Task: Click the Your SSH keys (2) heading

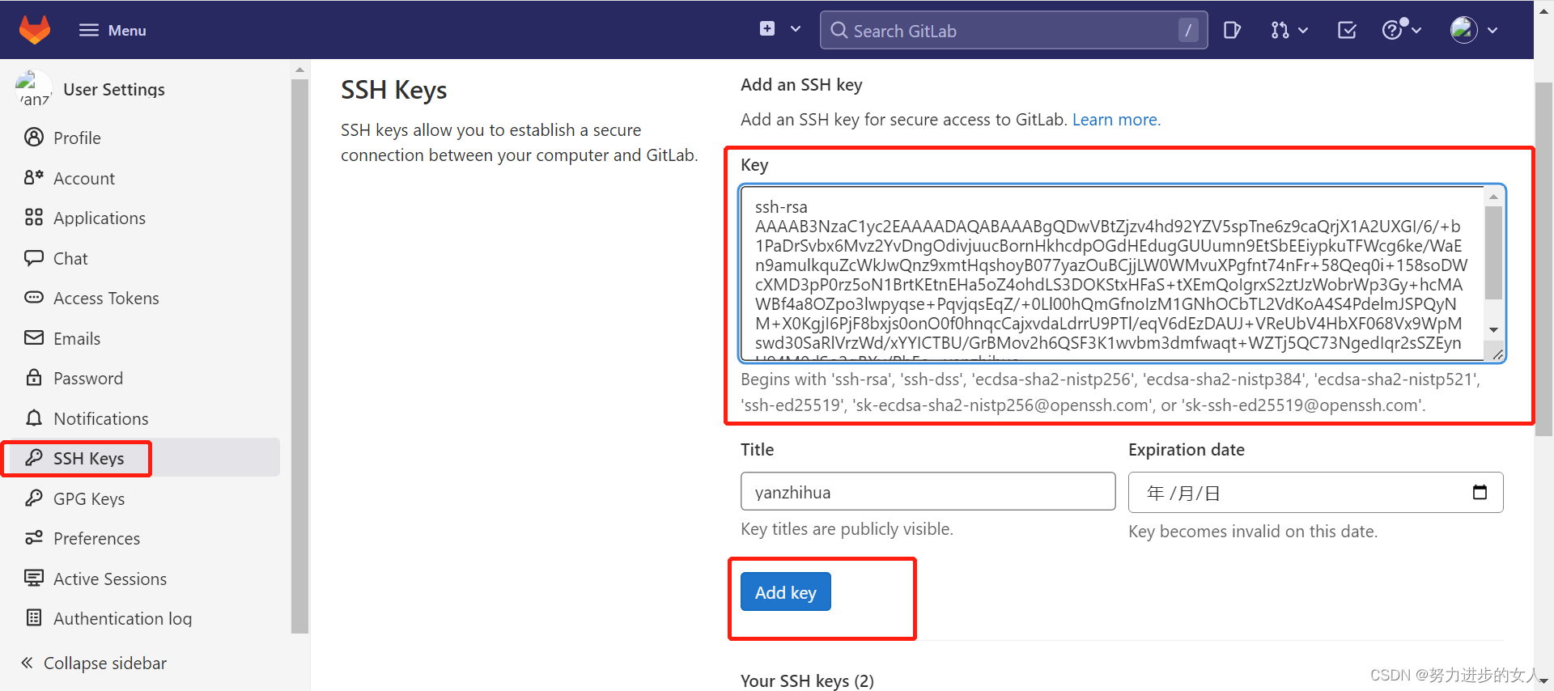Action: (x=807, y=680)
